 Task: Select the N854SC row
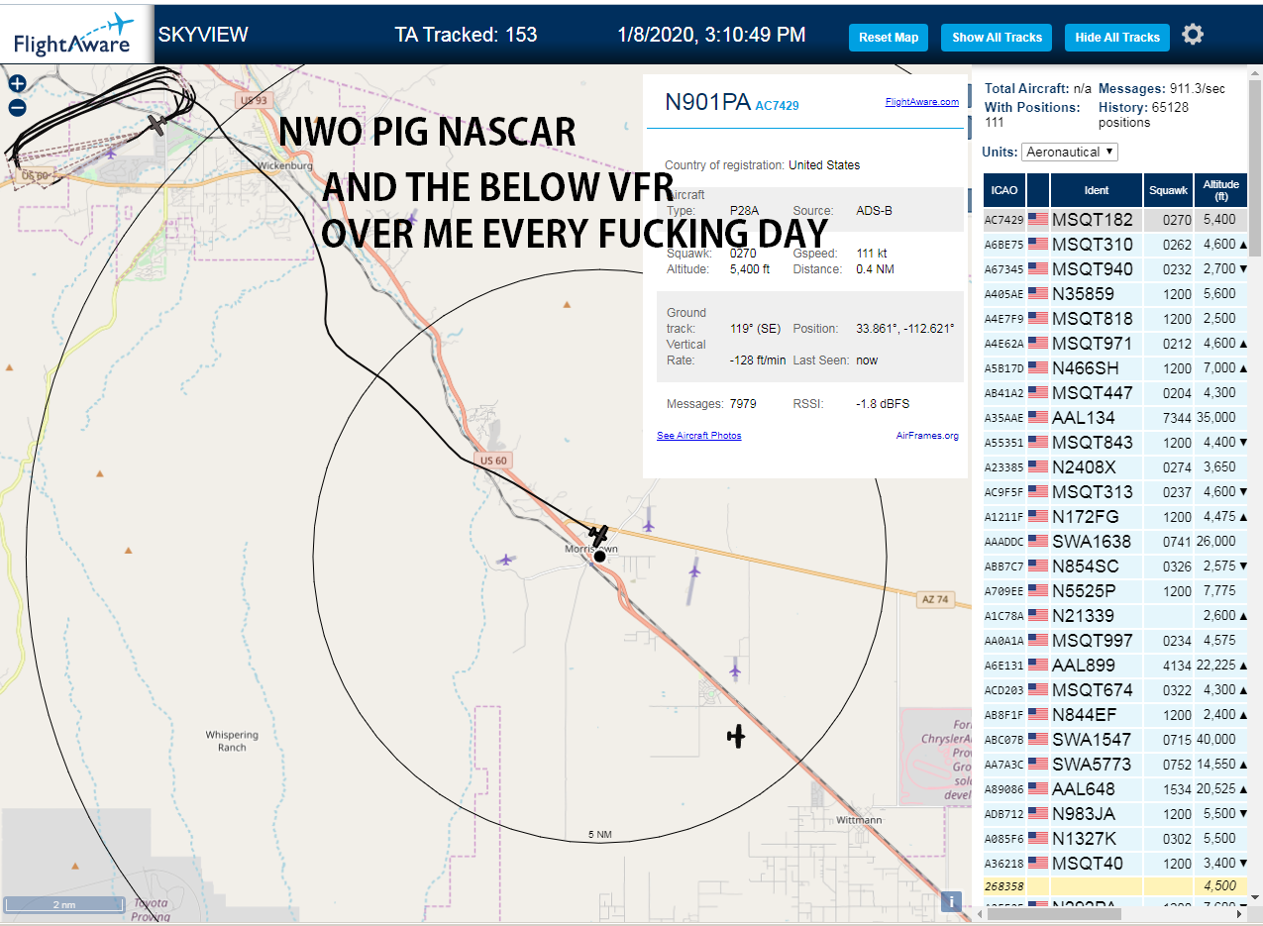[1115, 566]
